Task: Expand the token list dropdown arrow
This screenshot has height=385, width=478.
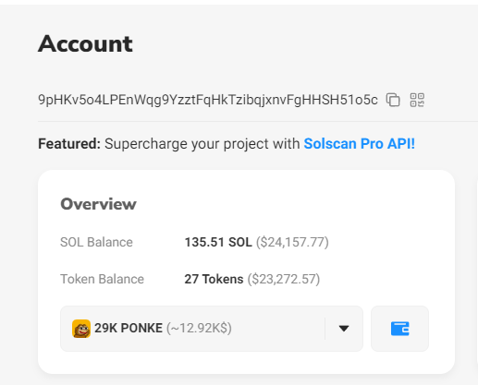Action: [x=344, y=329]
